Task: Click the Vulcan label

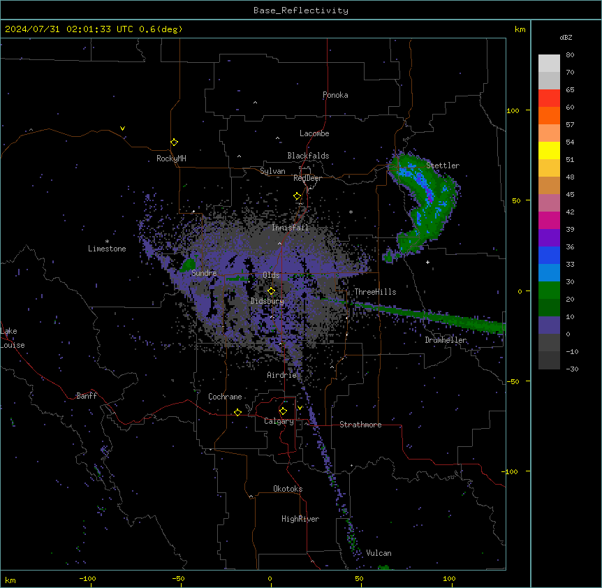Action: [x=379, y=553]
